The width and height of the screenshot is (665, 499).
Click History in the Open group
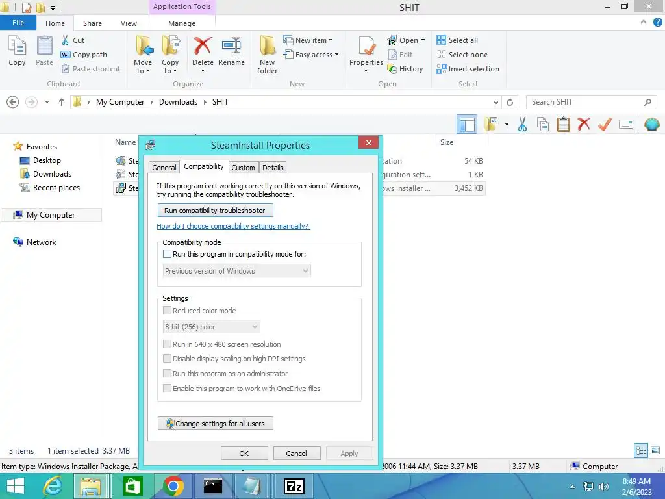click(405, 69)
